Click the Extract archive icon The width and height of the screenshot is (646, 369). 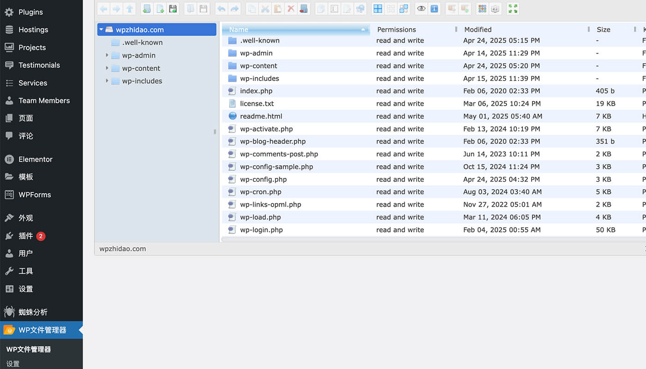point(452,8)
